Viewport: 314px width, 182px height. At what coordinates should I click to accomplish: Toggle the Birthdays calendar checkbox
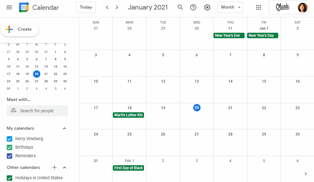coord(9,147)
